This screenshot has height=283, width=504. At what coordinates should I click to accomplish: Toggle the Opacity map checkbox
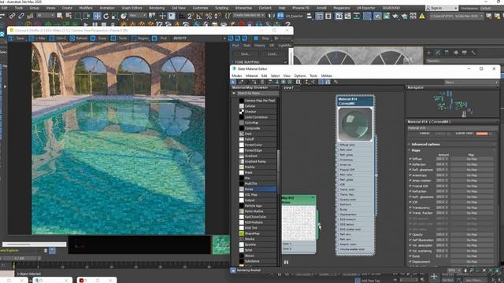pos(410,234)
